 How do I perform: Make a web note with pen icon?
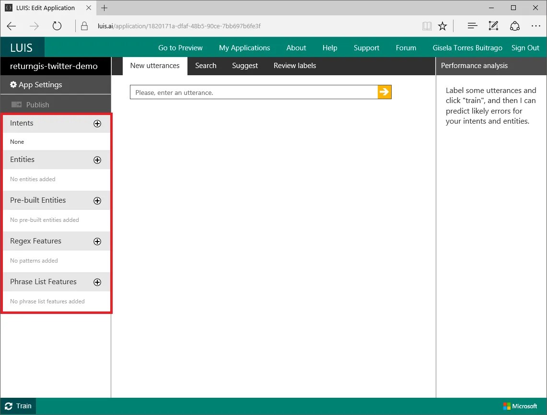pos(493,26)
